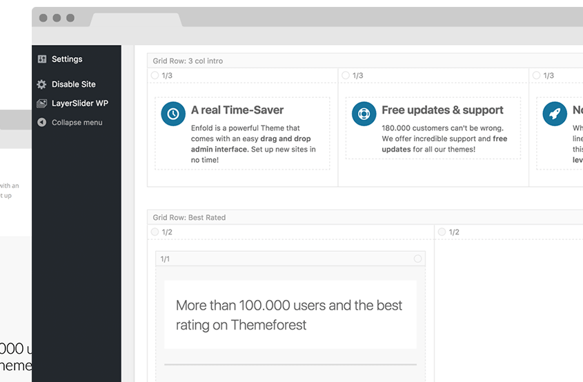This screenshot has height=382, width=583.
Task: Collapse the sidebar via Collapse menu text
Action: 77,123
